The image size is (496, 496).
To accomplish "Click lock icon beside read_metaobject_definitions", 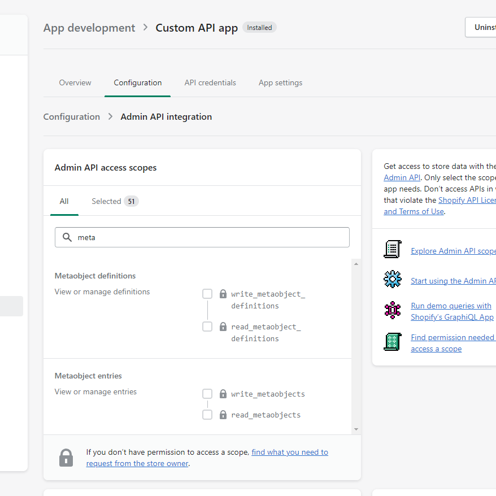I will [223, 327].
